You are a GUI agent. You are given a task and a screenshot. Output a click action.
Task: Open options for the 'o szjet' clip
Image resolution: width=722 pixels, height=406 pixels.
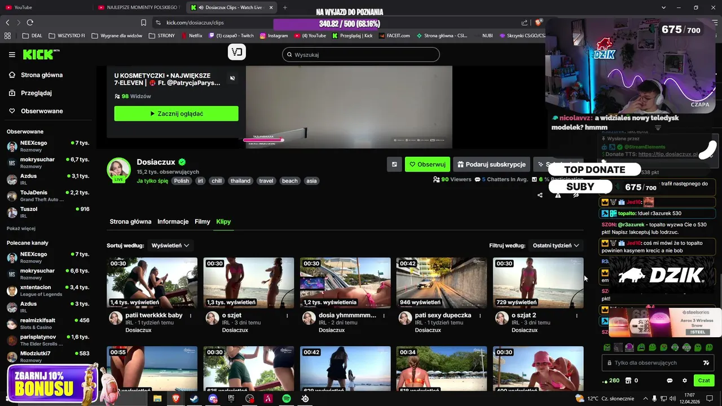tap(288, 316)
